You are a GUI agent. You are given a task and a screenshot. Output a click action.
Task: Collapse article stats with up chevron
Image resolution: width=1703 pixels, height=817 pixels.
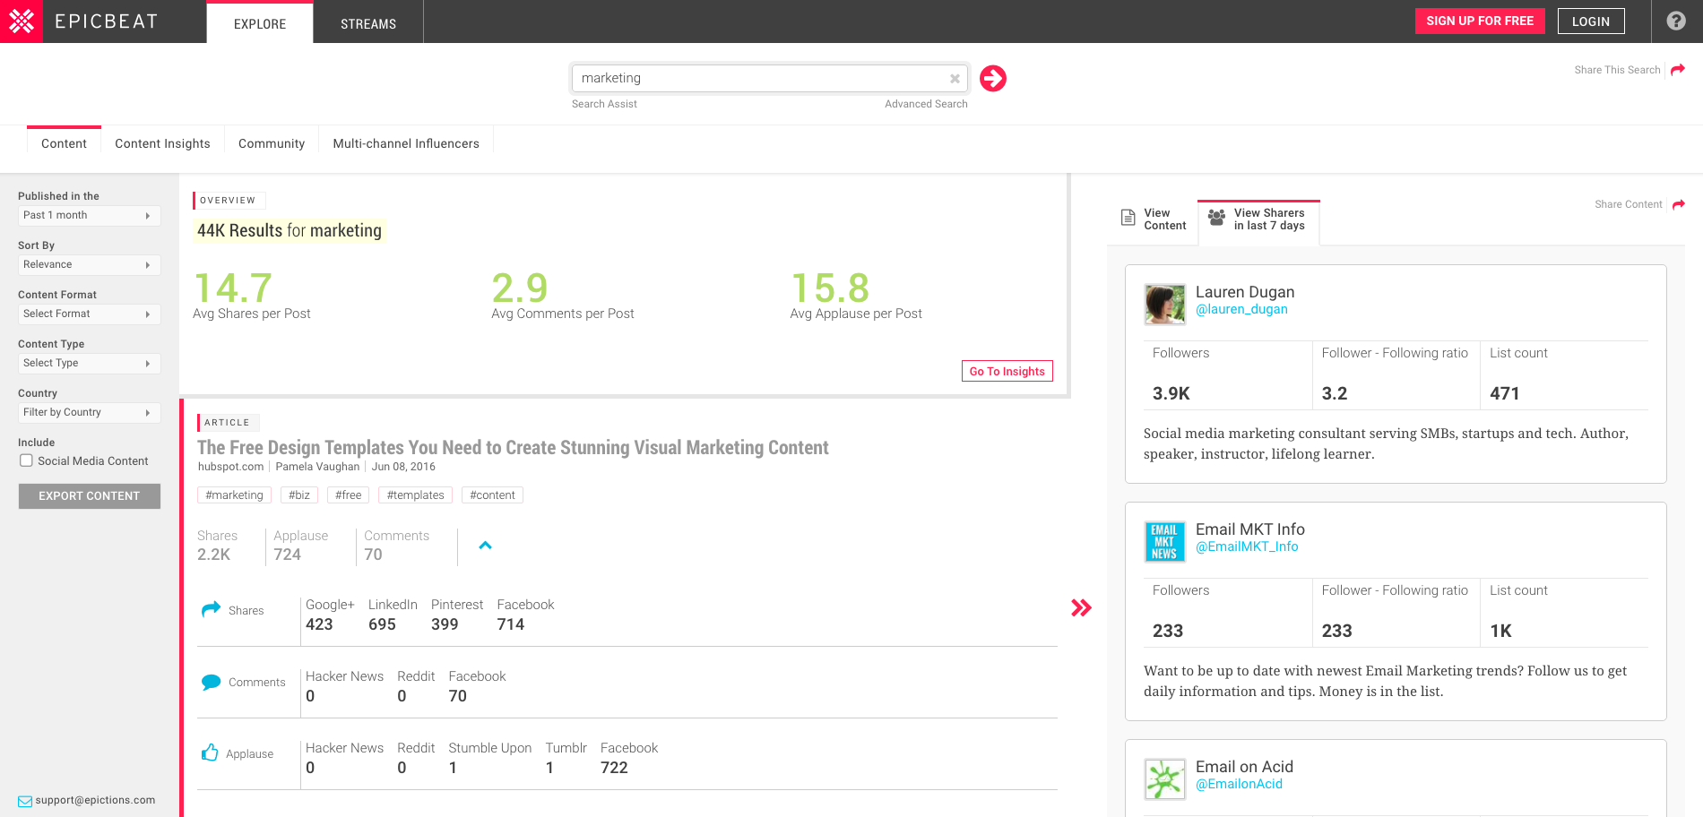click(485, 545)
